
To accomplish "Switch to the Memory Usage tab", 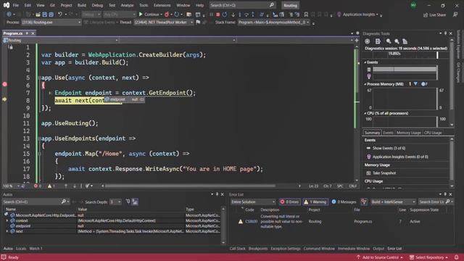I will 408,133.
